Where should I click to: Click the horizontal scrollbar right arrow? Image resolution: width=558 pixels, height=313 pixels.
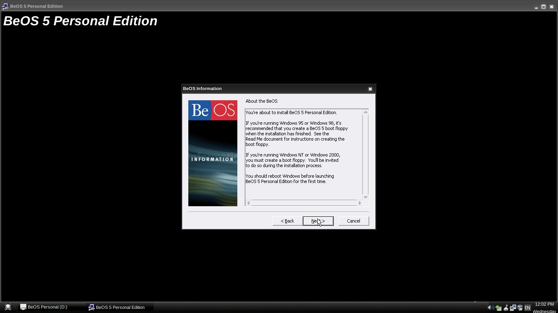pyautogui.click(x=359, y=203)
